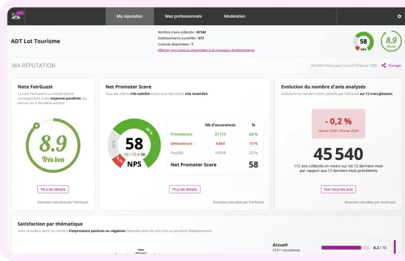Click the large NPS 58 donut chart
Viewport: 405px width, 261px height.
click(134, 143)
